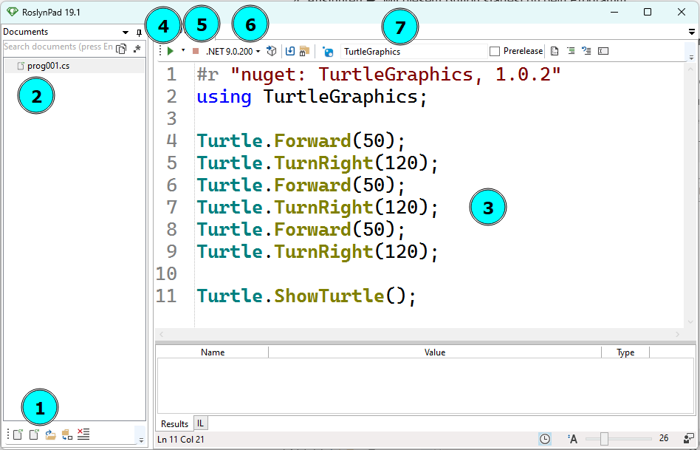Image resolution: width=700 pixels, height=450 pixels.
Task: Switch to the IL tab
Action: pyautogui.click(x=200, y=423)
